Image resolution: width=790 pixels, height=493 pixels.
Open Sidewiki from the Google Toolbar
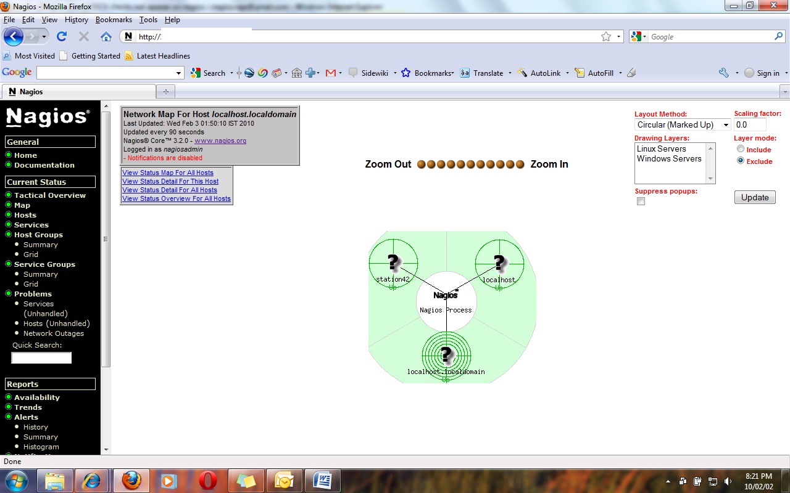(x=368, y=73)
